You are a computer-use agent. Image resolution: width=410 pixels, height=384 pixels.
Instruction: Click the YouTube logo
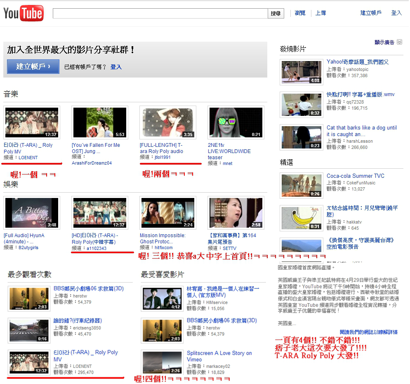point(23,14)
